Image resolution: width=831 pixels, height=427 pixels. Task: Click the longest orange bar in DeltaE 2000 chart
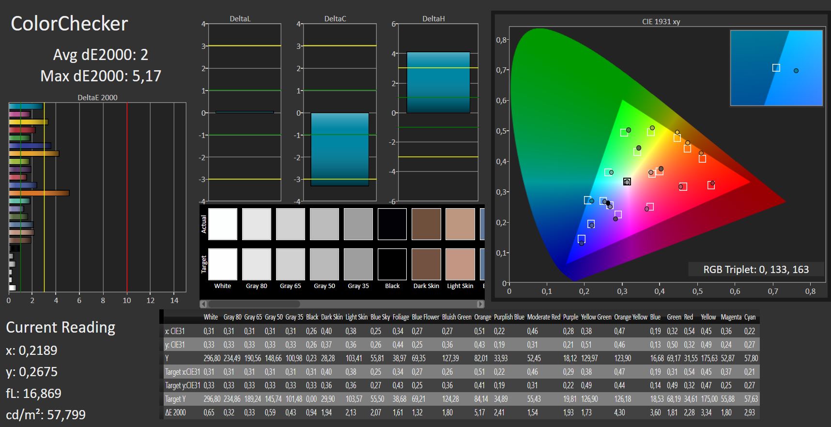click(39, 193)
